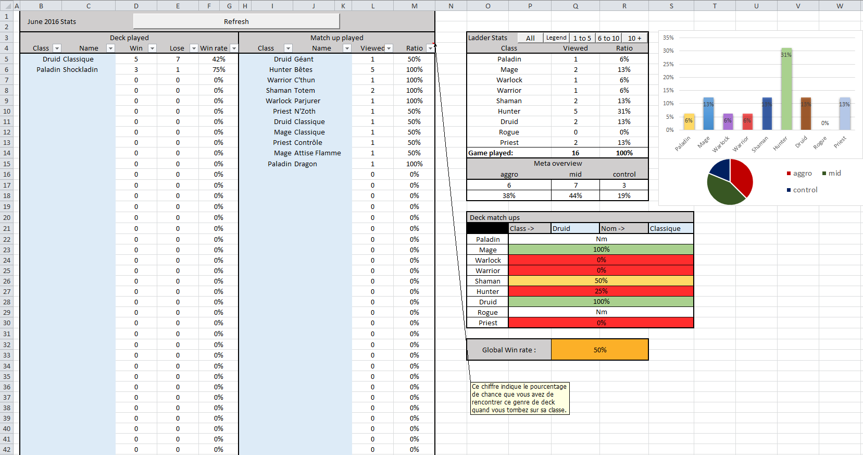The width and height of the screenshot is (863, 455).
Task: Open the Match up Name filter dropdown
Action: (347, 48)
